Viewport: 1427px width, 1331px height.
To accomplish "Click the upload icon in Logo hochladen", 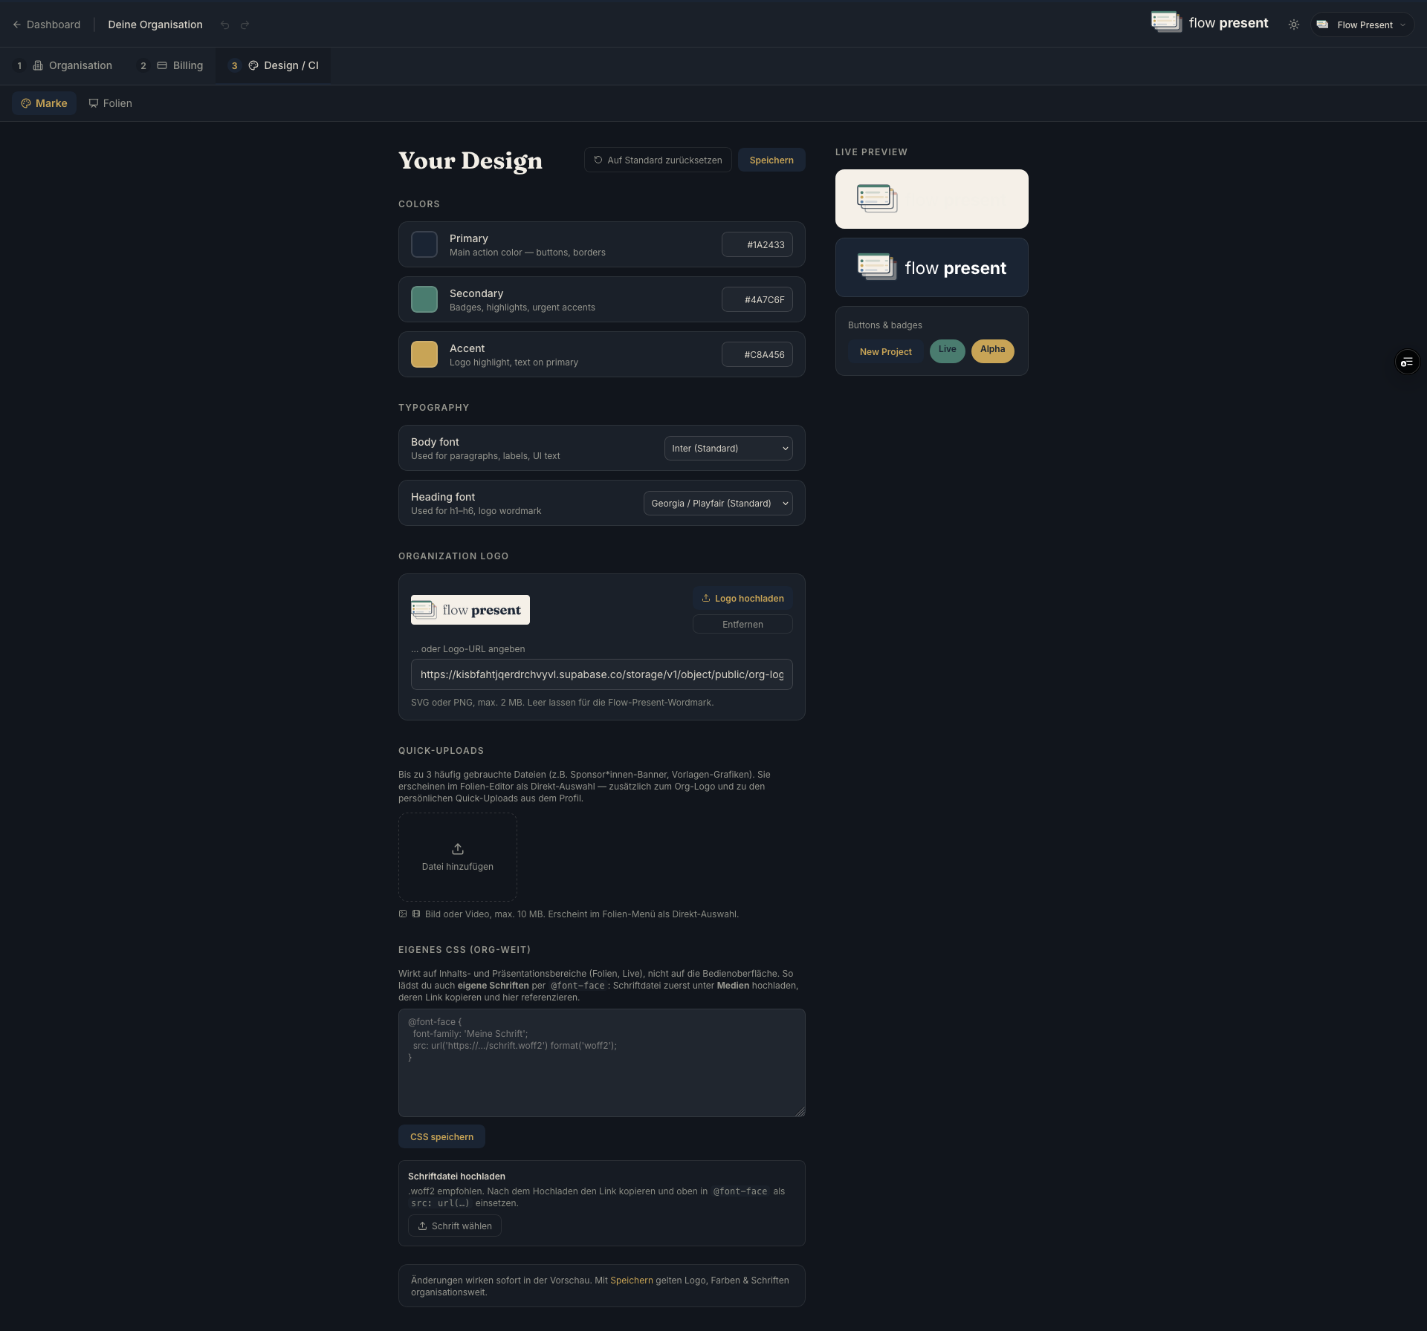I will point(706,598).
